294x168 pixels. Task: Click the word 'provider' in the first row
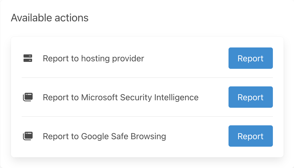point(128,58)
